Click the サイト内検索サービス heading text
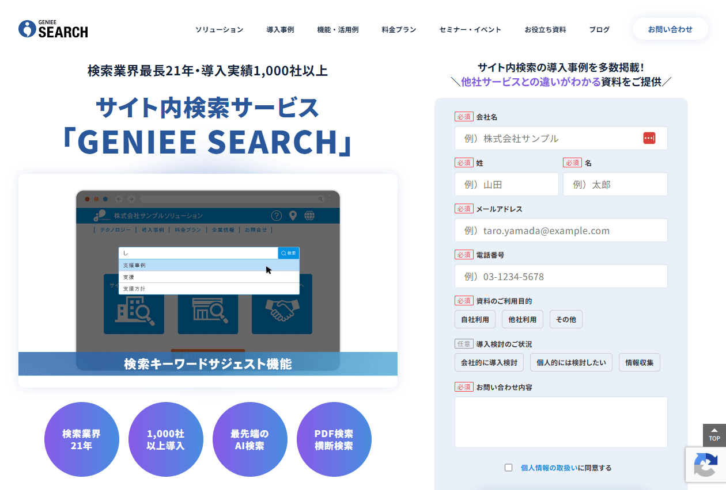726x490 pixels. 207,108
